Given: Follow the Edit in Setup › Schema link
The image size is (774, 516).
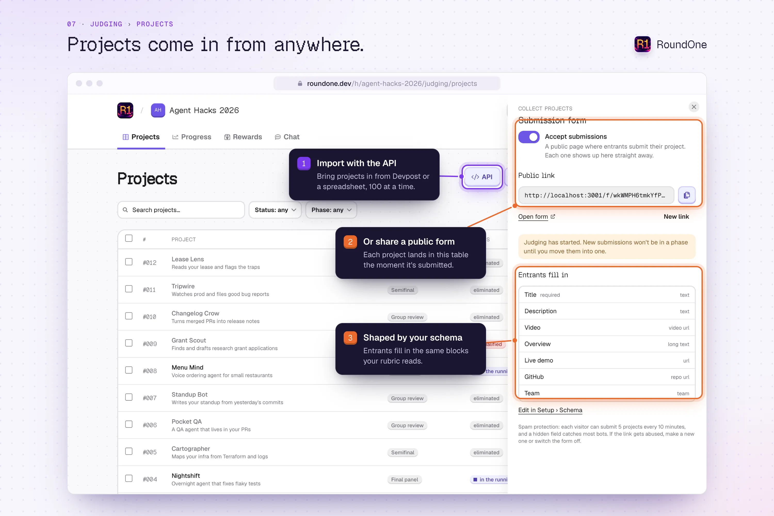Looking at the screenshot, I should click(550, 410).
